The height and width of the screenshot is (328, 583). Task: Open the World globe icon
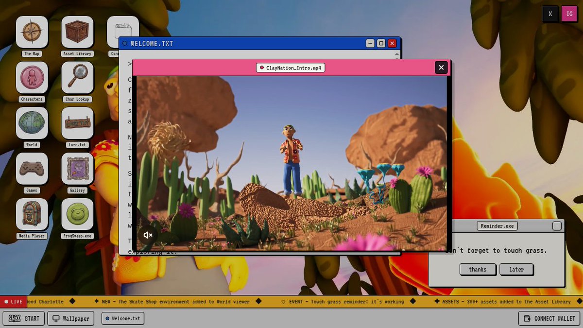[x=32, y=123]
